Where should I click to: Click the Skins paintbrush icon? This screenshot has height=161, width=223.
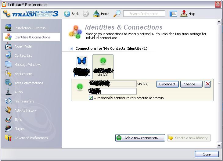(8, 119)
